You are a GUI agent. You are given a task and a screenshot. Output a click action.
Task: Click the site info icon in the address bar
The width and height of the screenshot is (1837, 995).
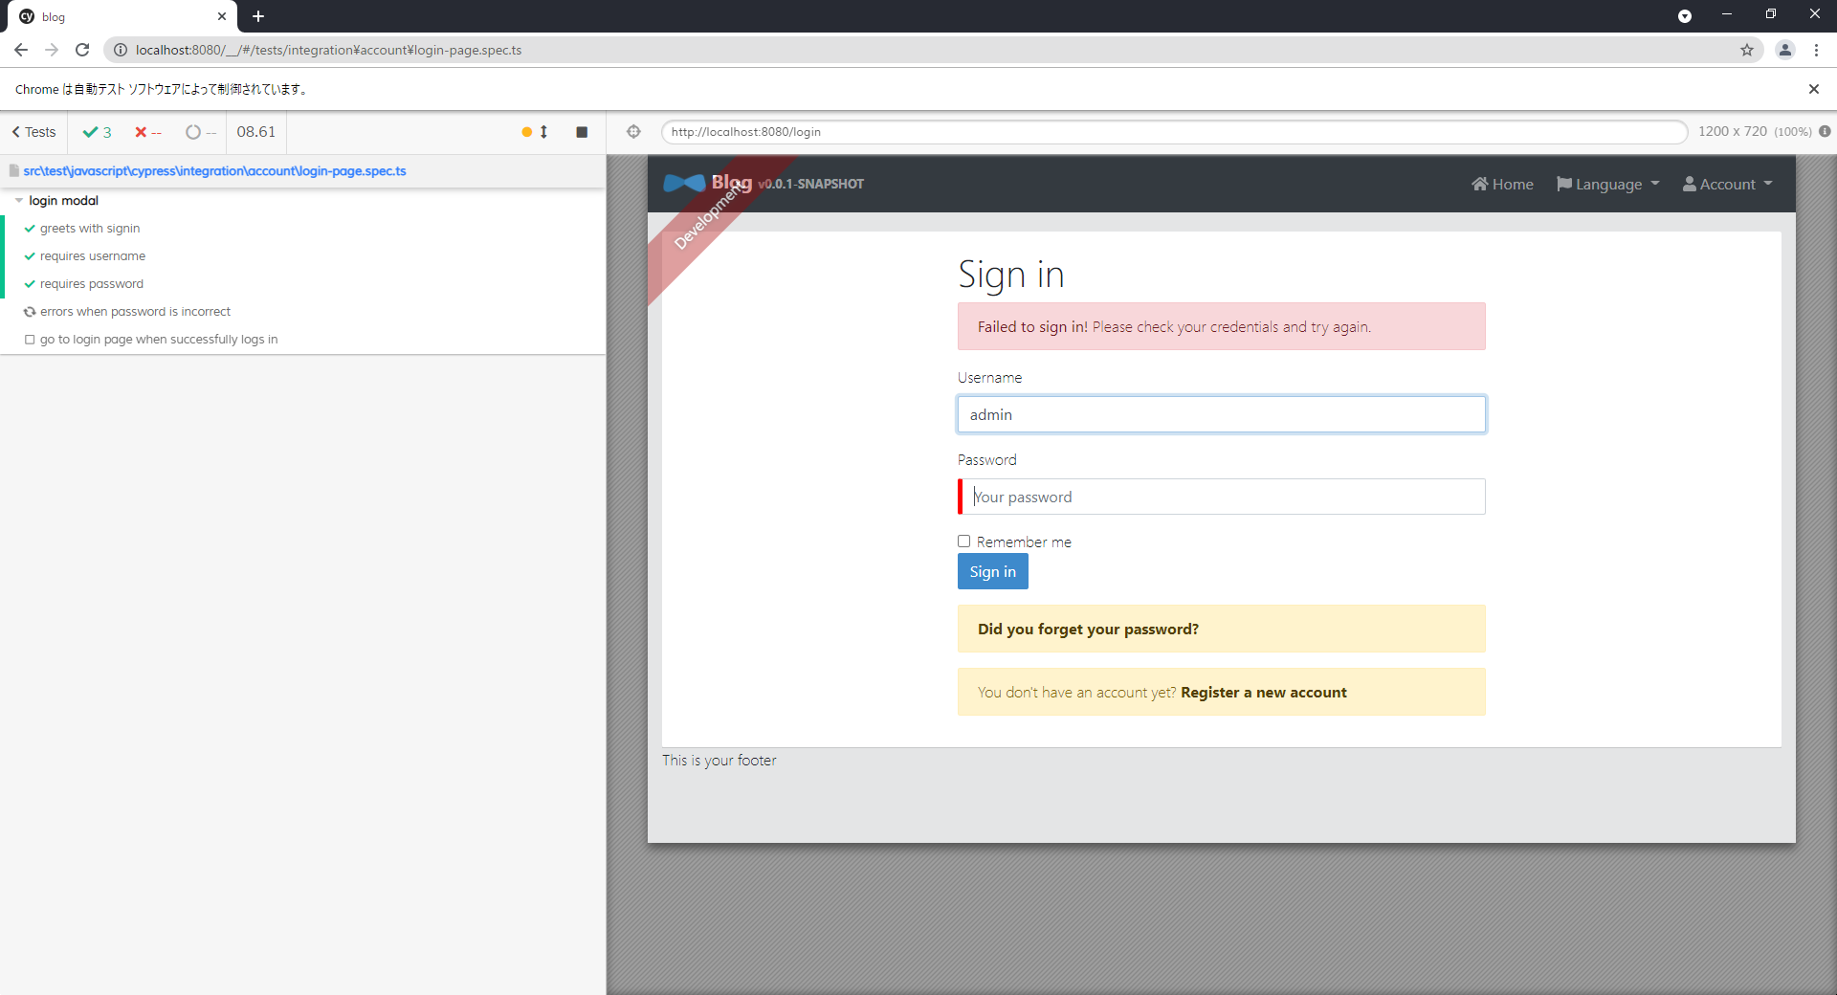click(121, 50)
